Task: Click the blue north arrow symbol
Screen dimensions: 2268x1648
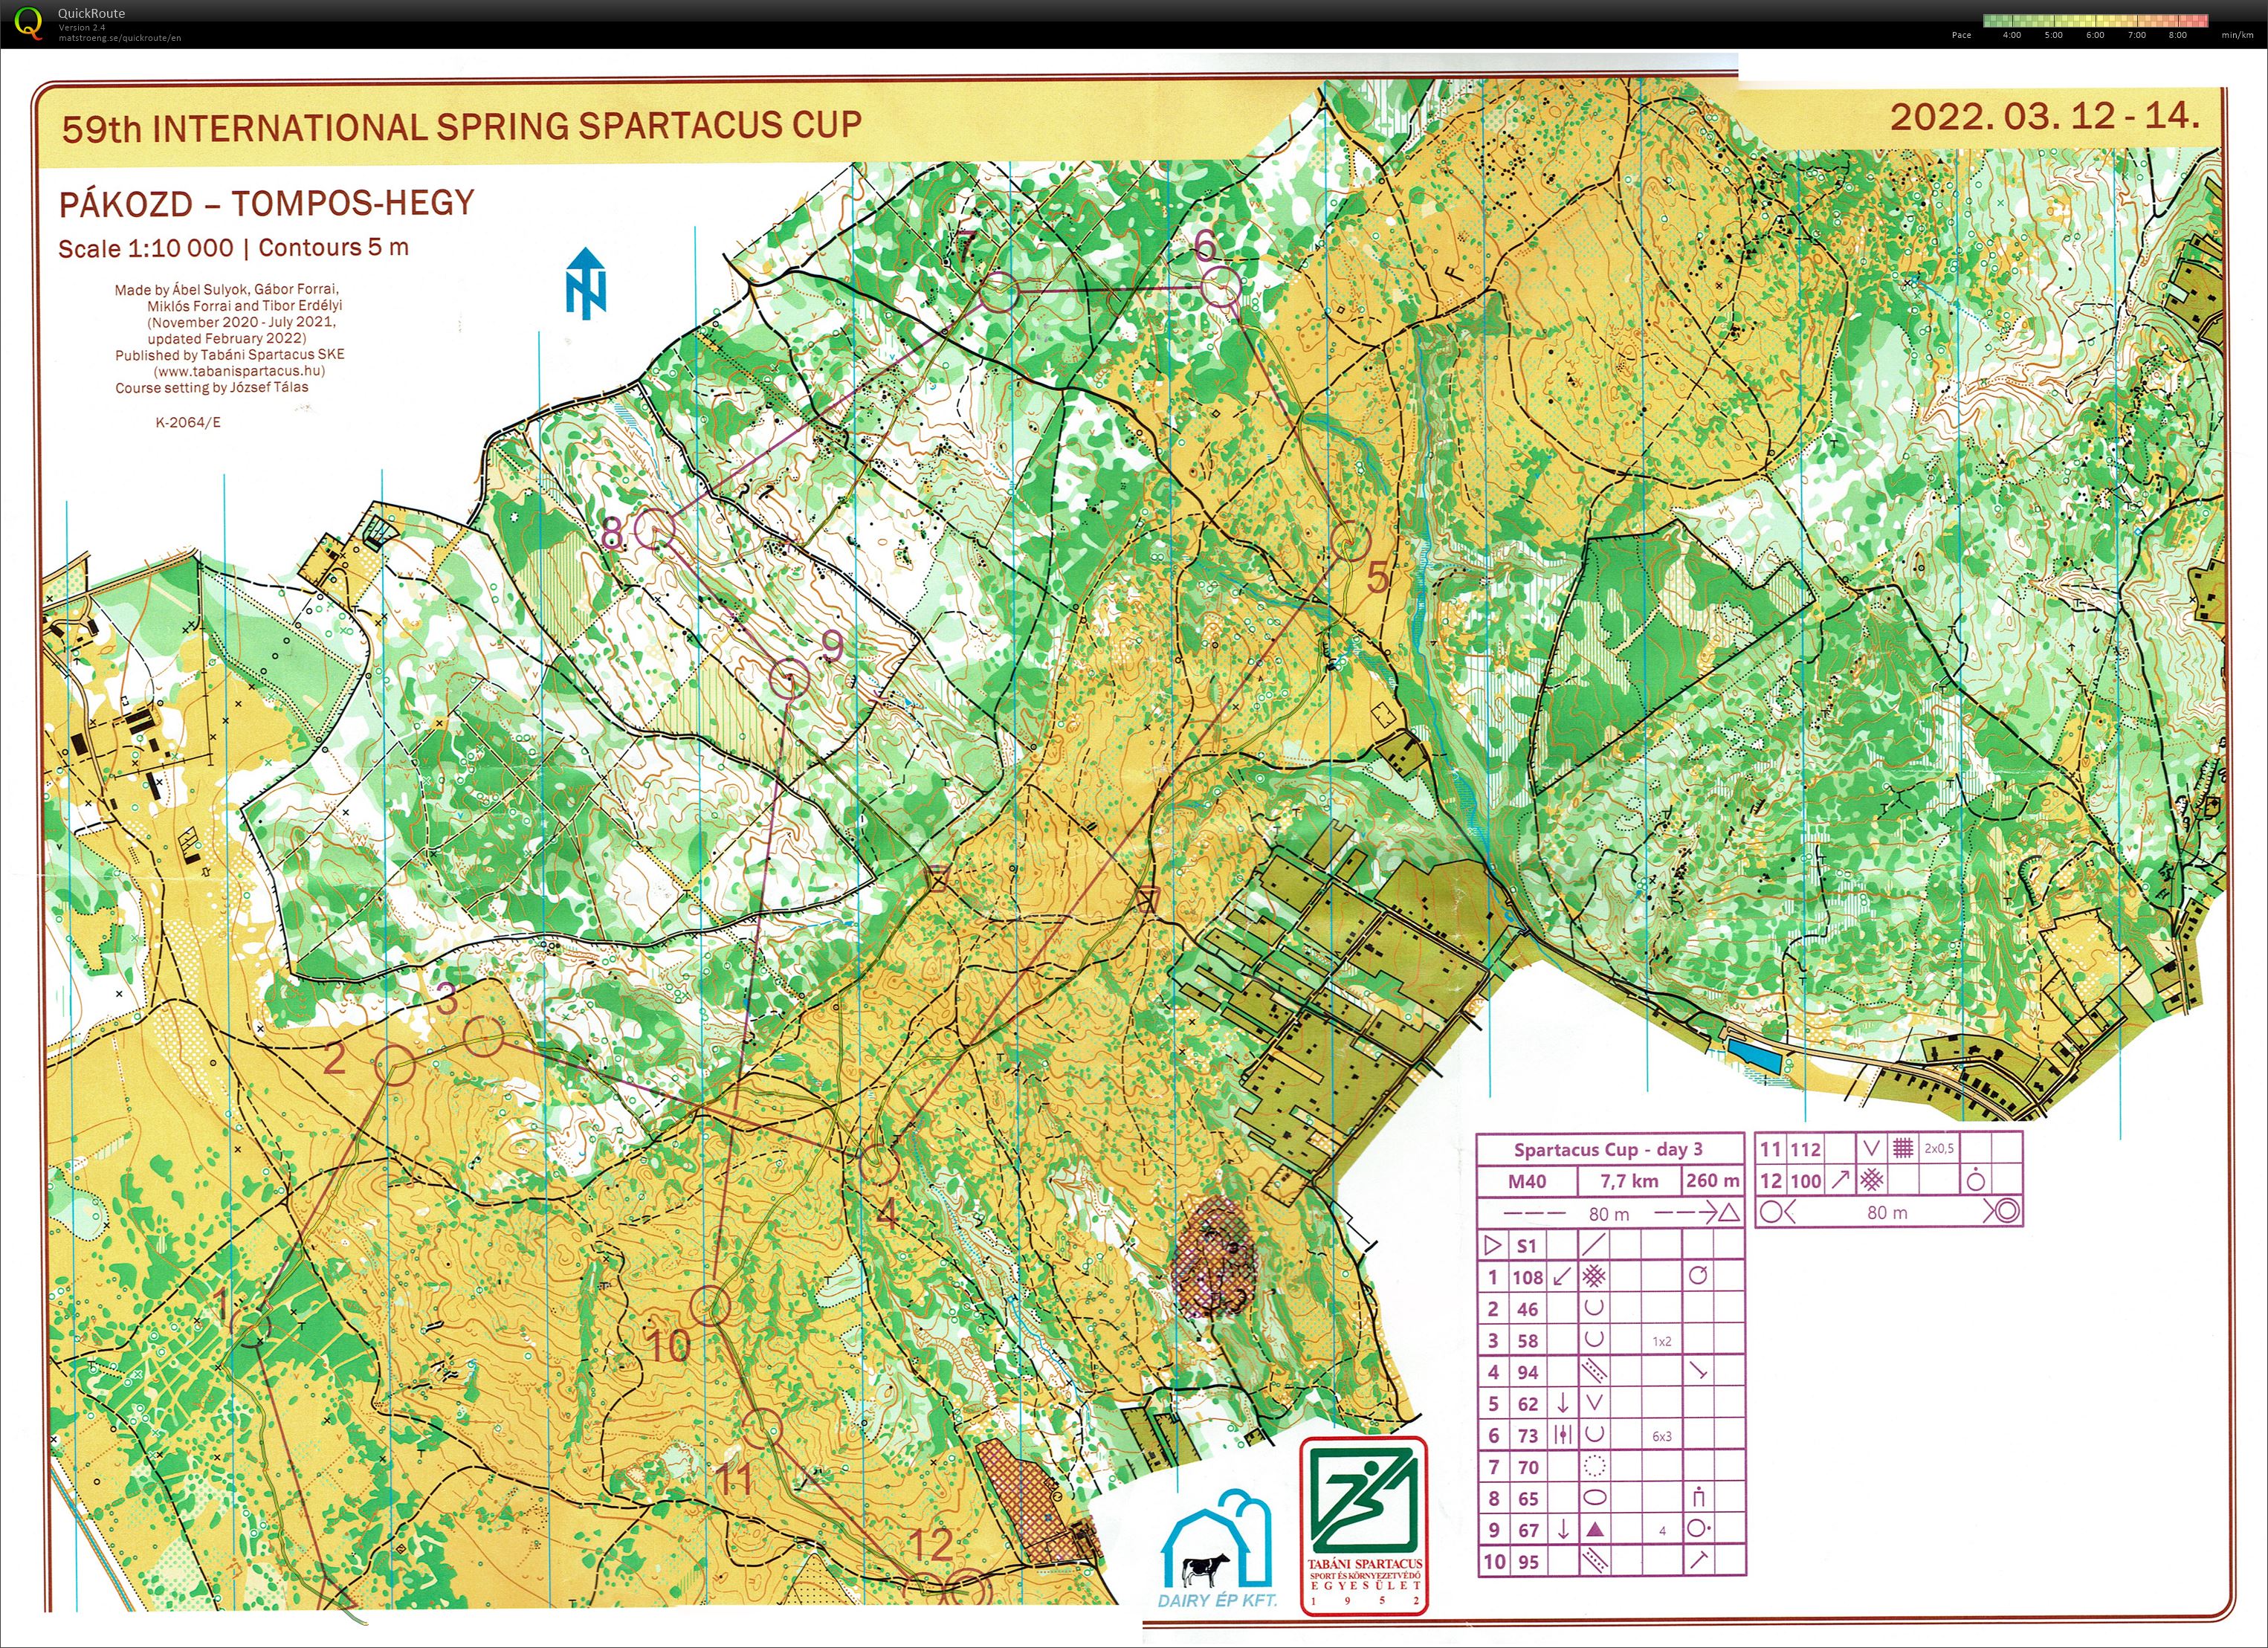Action: coord(585,284)
